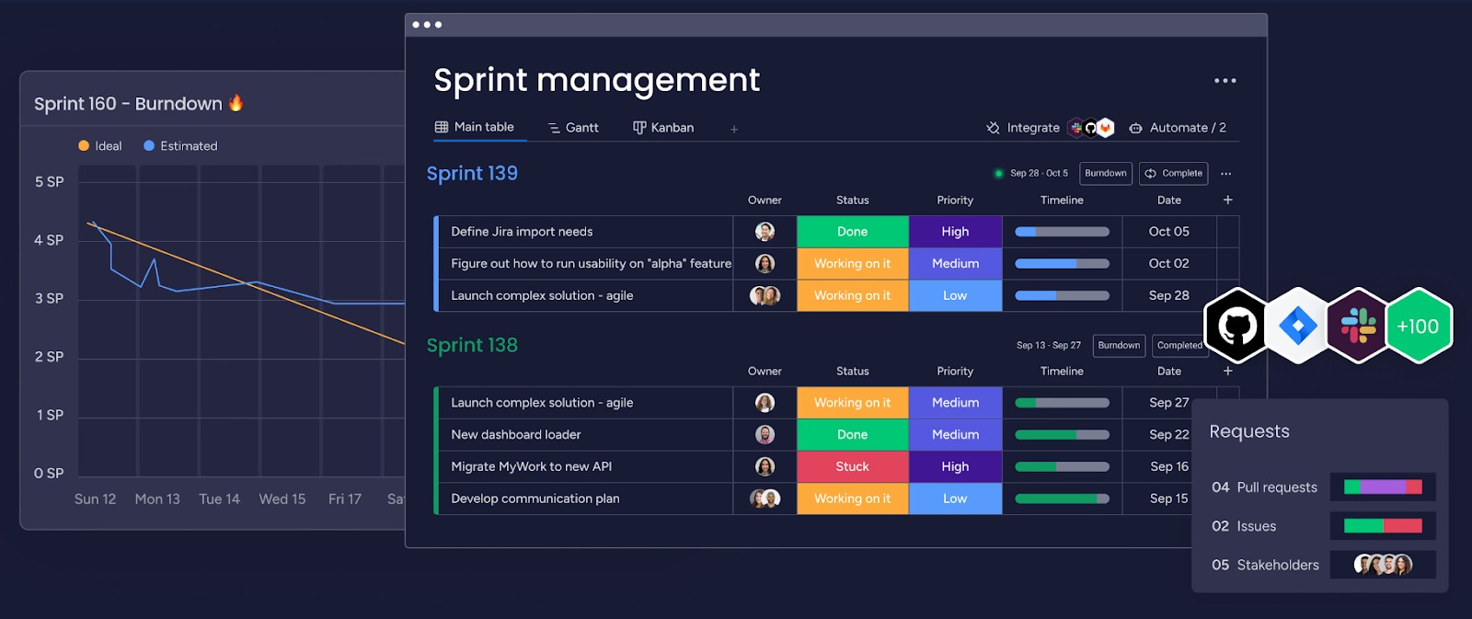Image resolution: width=1472 pixels, height=619 pixels.
Task: Open Sprint 139 more options menu
Action: click(1225, 174)
